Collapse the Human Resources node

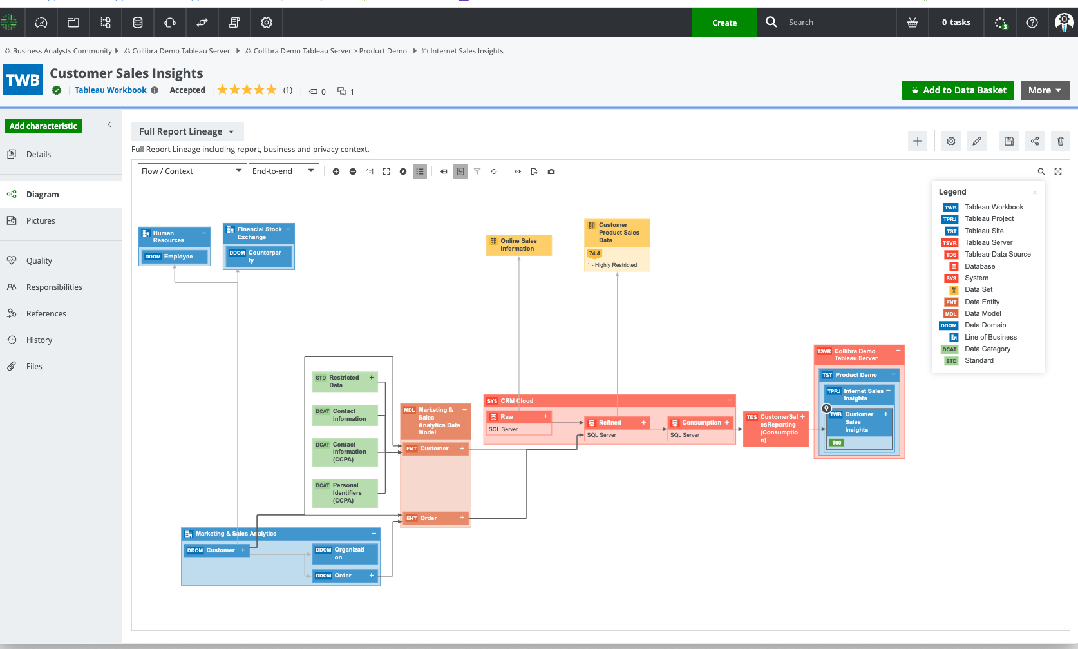tap(204, 233)
